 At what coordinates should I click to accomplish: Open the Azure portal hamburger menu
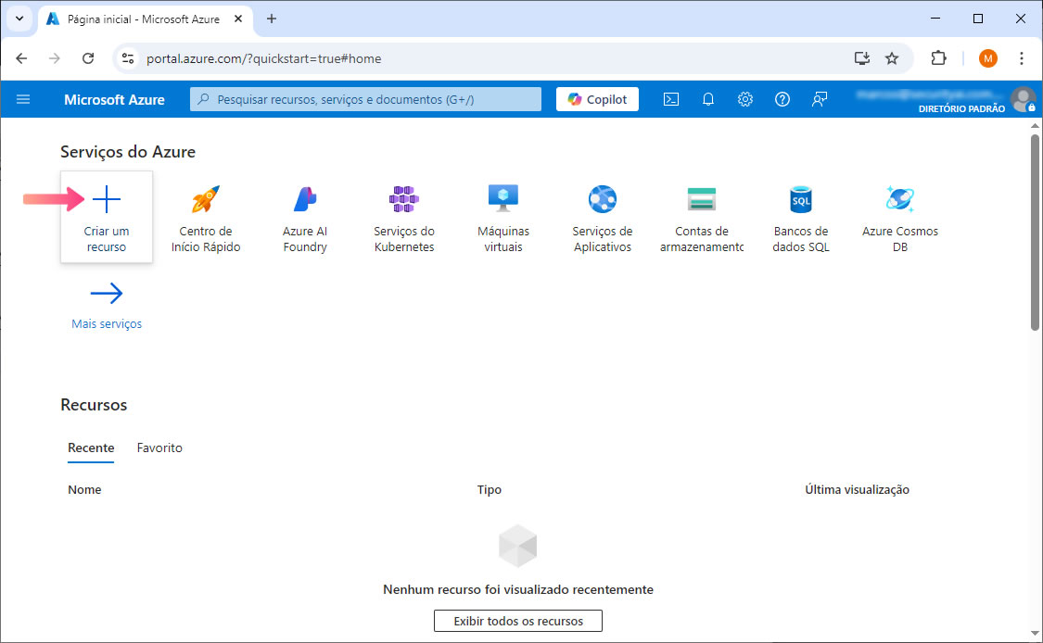coord(23,99)
